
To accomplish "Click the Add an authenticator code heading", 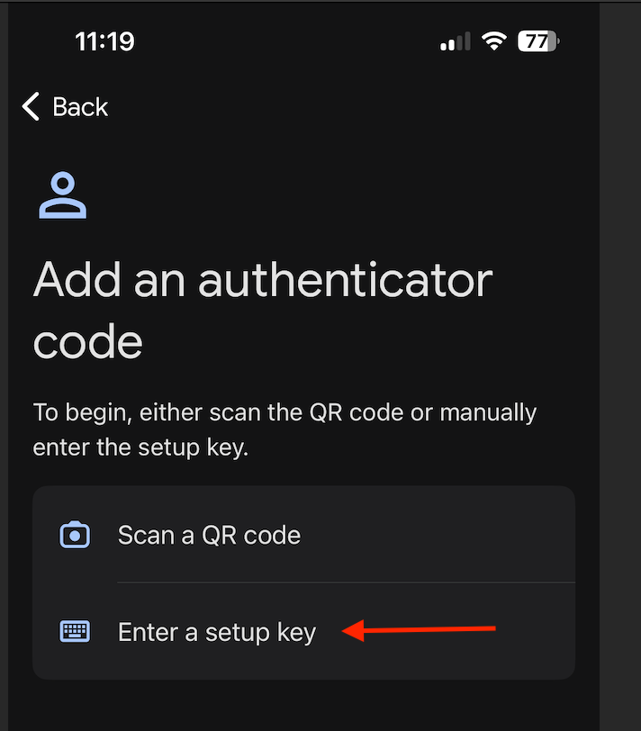I will 261,311.
